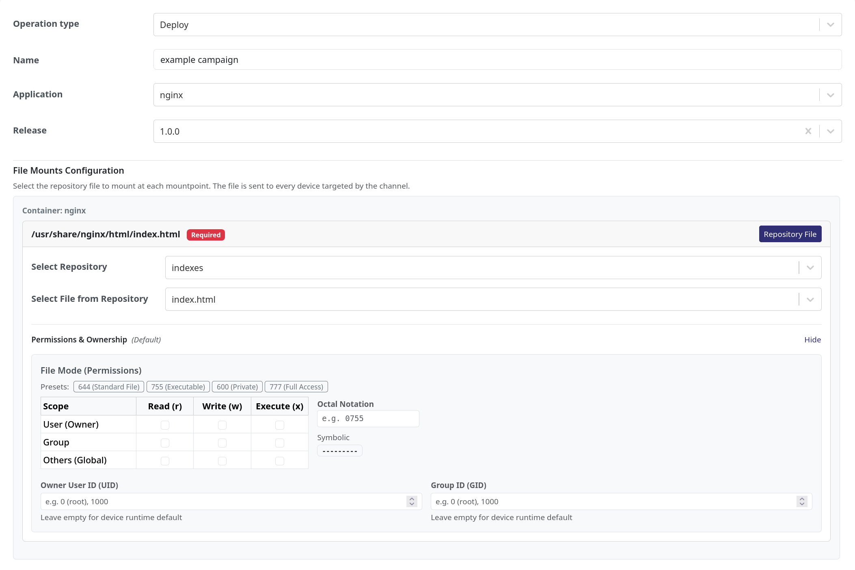Click the index.html file value

[x=194, y=299]
